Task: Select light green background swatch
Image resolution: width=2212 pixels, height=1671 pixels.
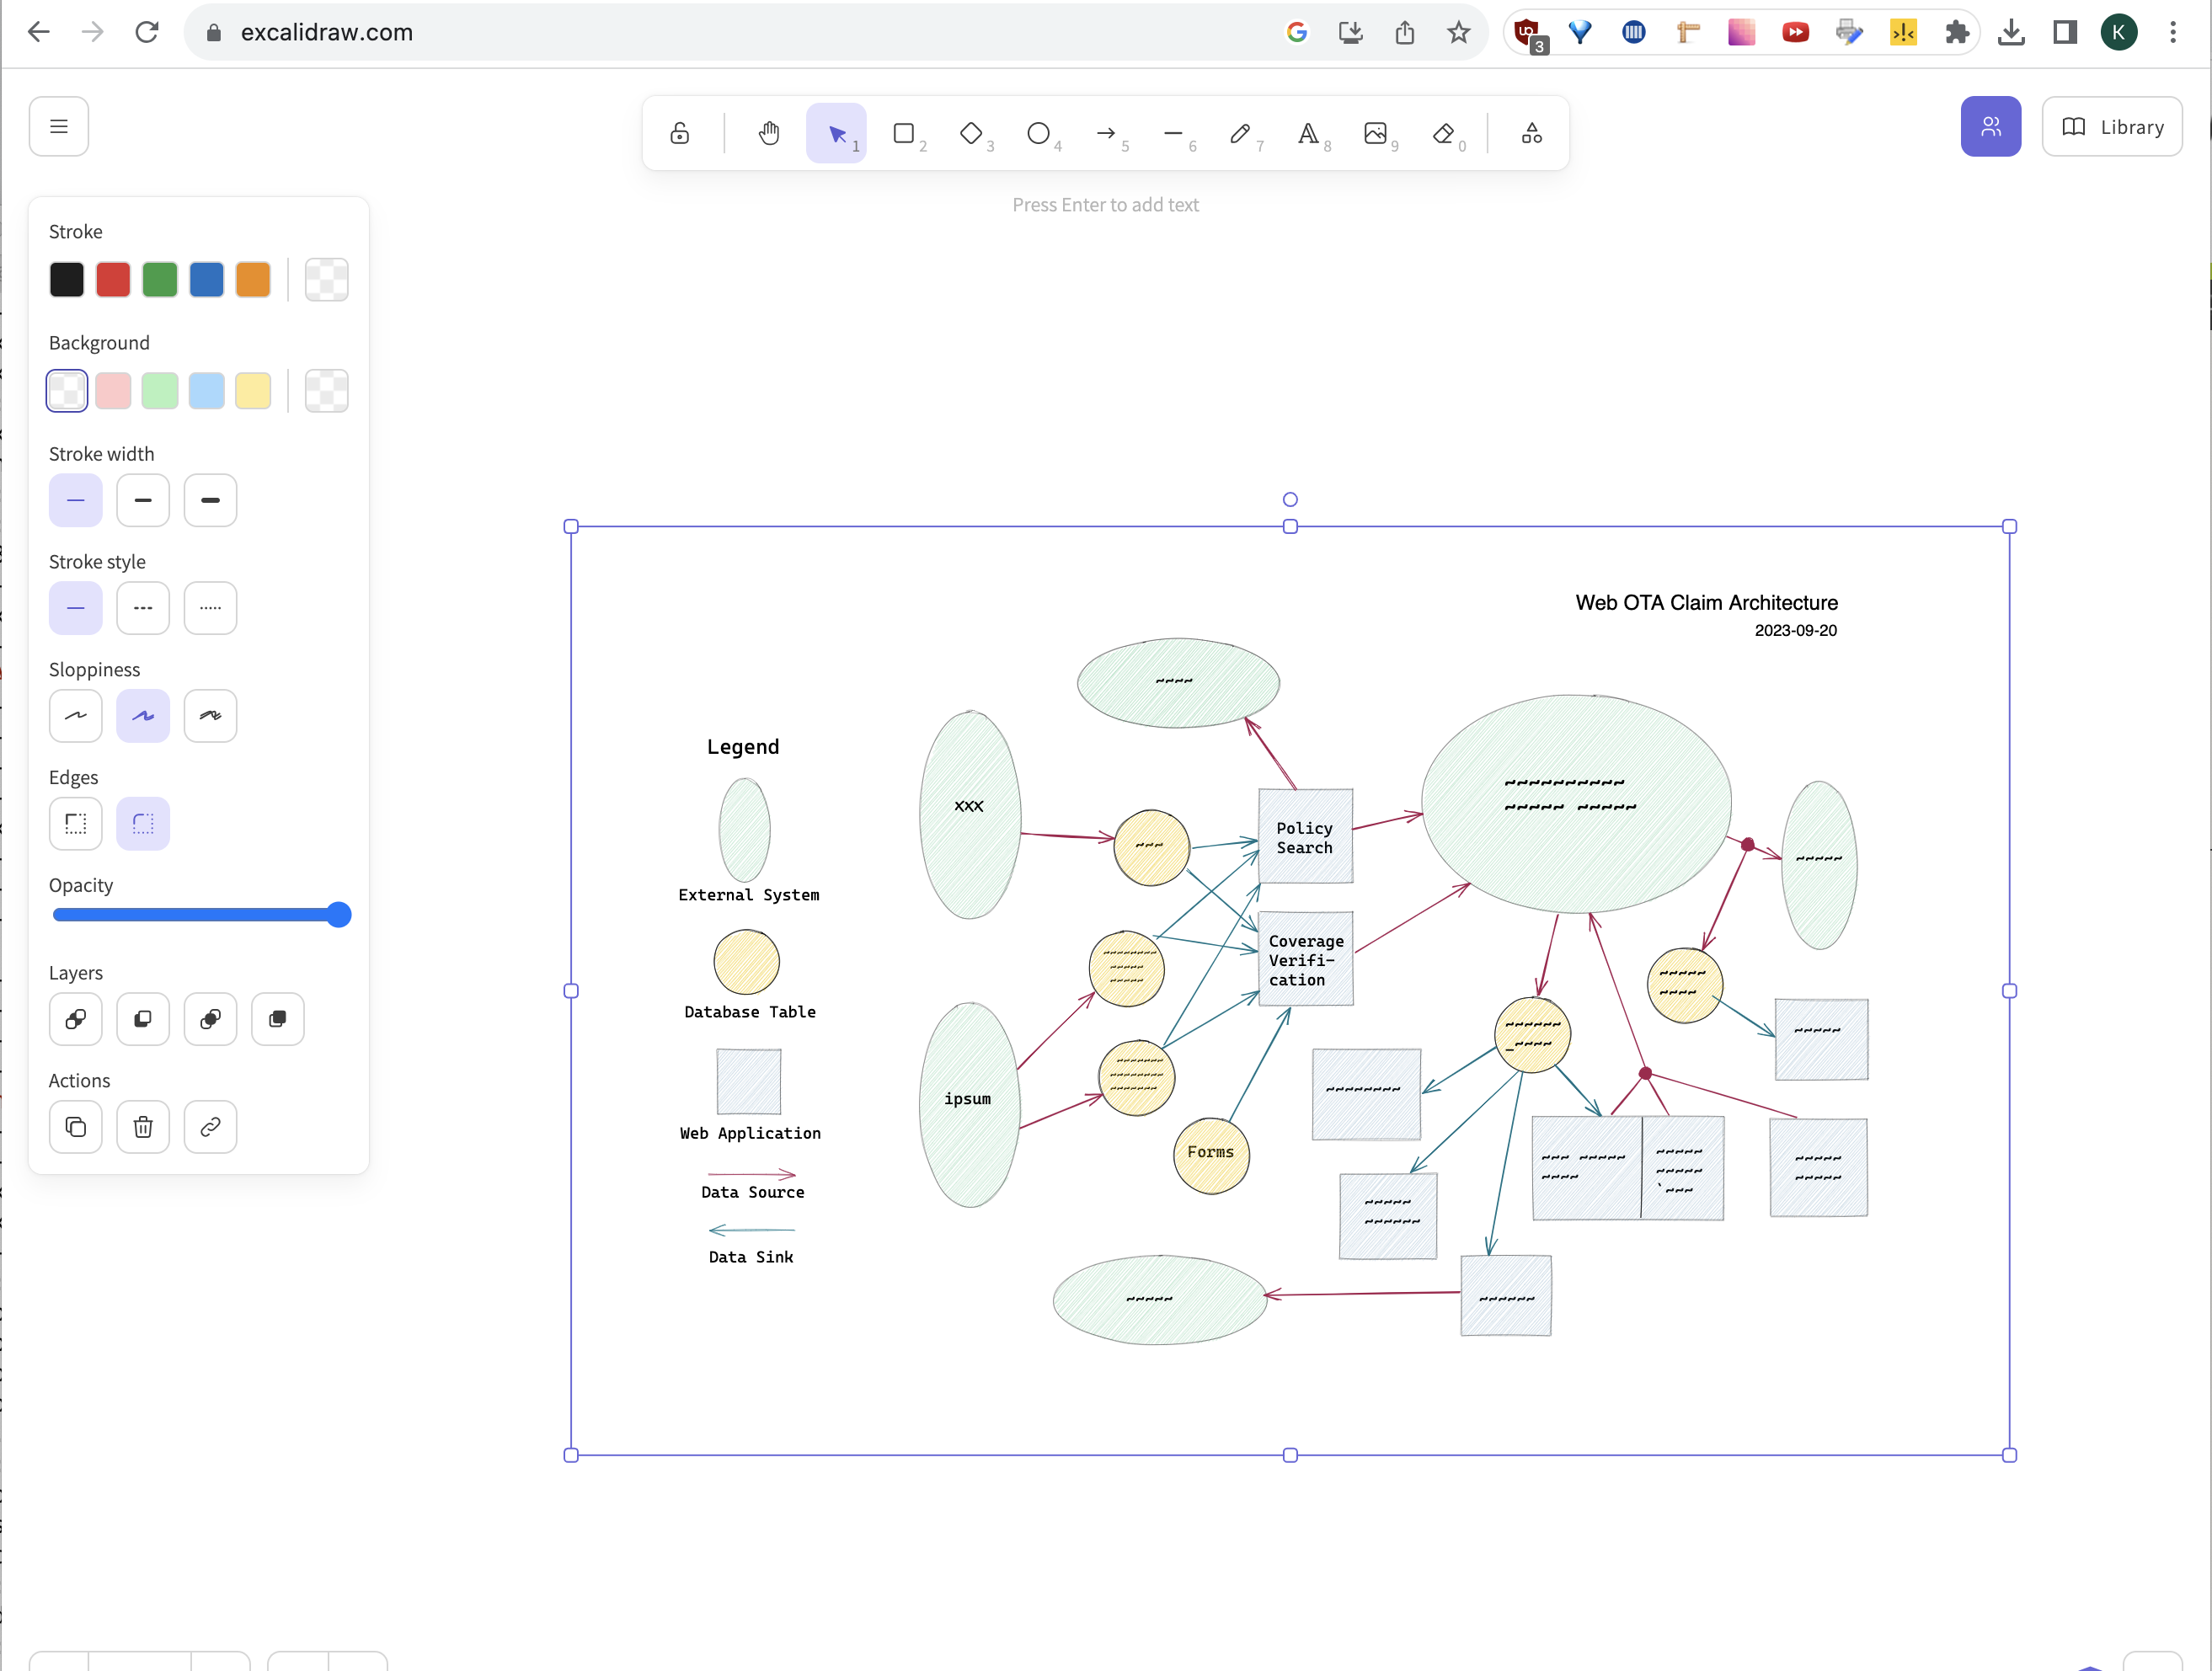Action: 160,390
